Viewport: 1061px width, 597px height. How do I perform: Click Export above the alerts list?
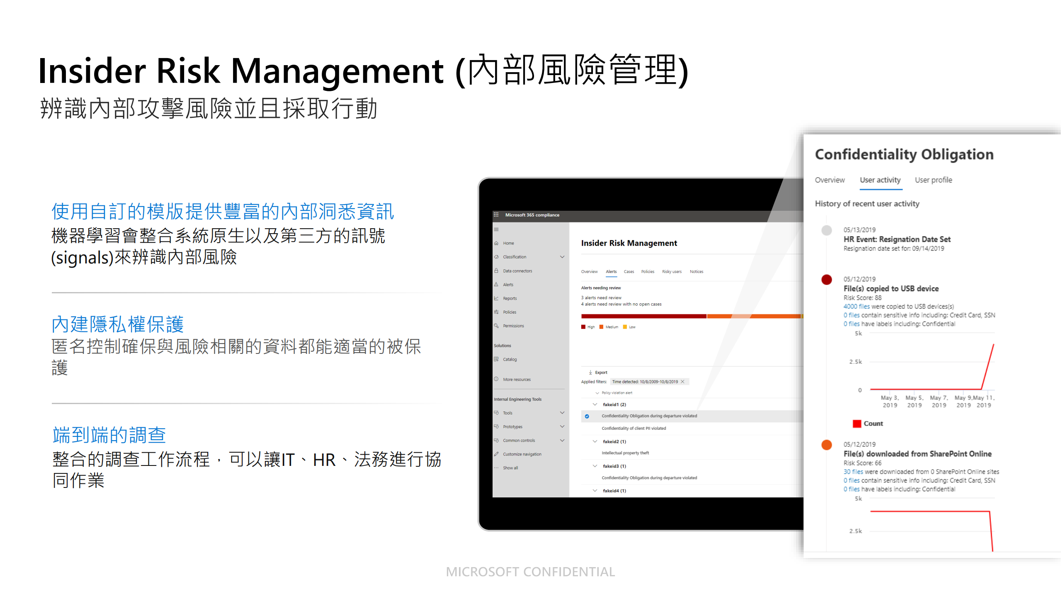pyautogui.click(x=600, y=372)
